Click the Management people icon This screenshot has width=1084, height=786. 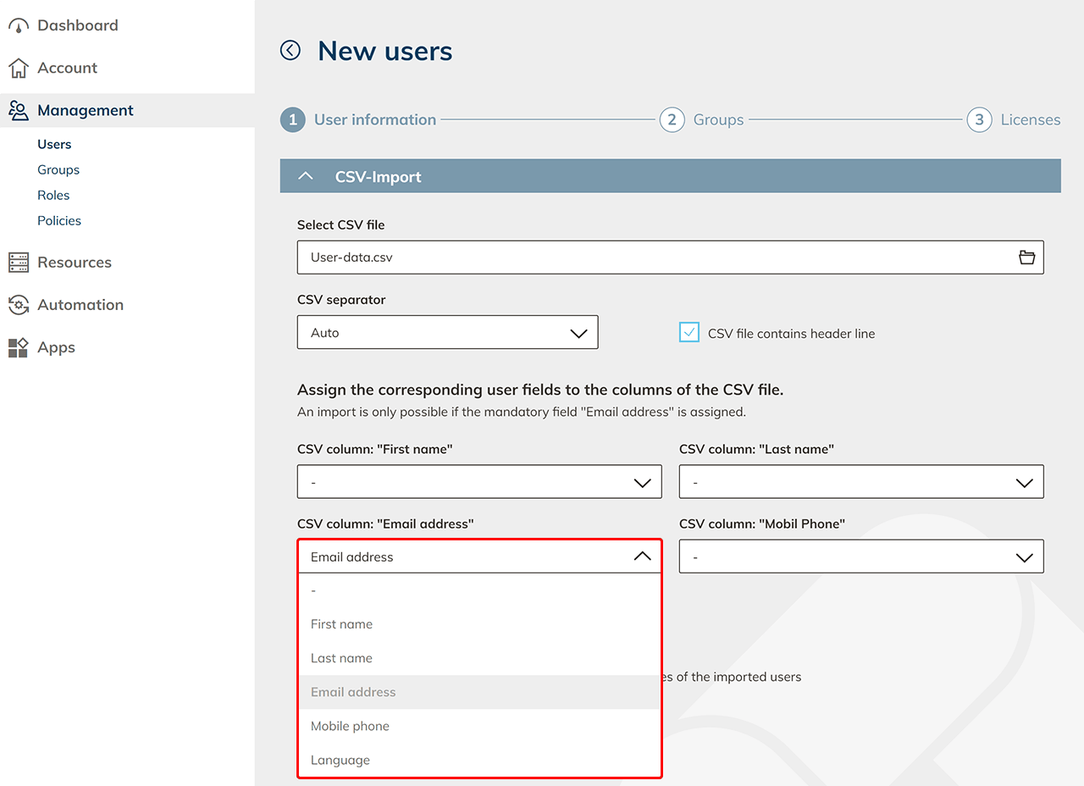coord(18,110)
